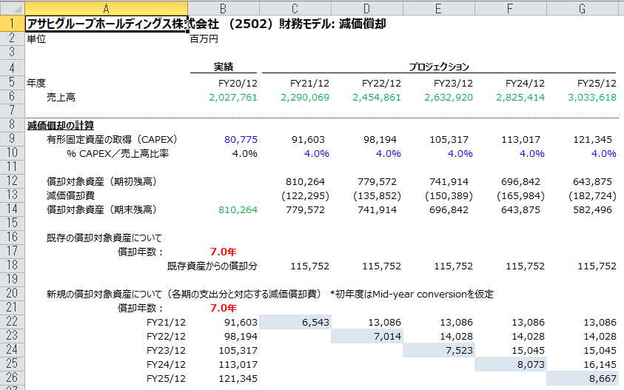This screenshot has width=624, height=390.
Task: Select row 22 header
Action: tap(13, 321)
